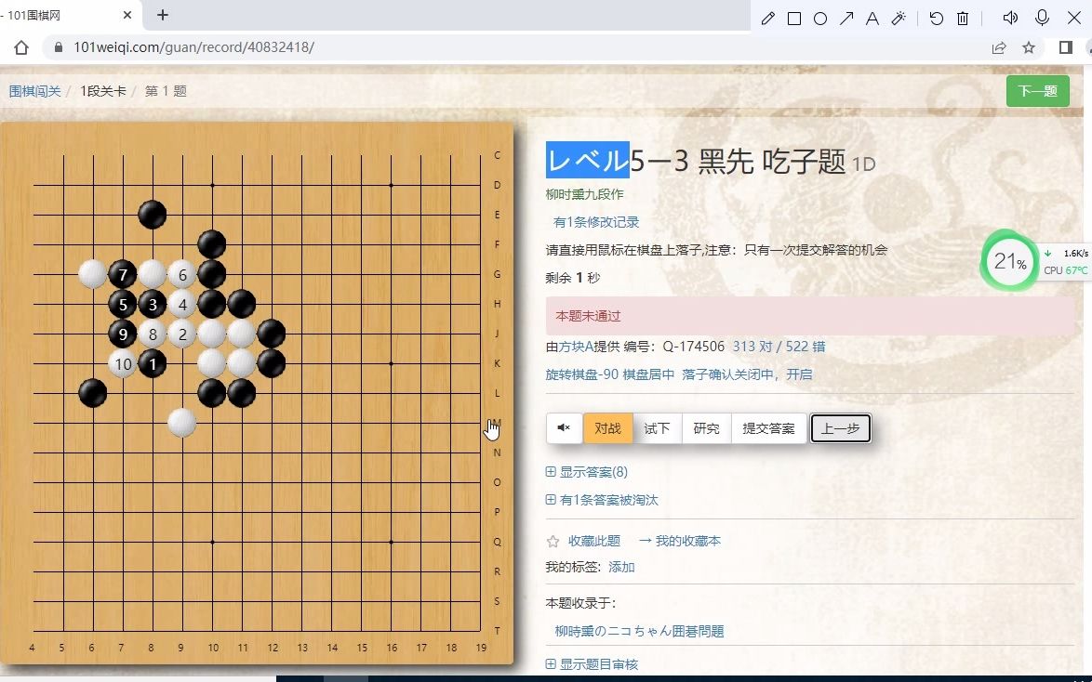The width and height of the screenshot is (1092, 682).
Task: Expand 显示题目审核 section
Action: point(592,664)
